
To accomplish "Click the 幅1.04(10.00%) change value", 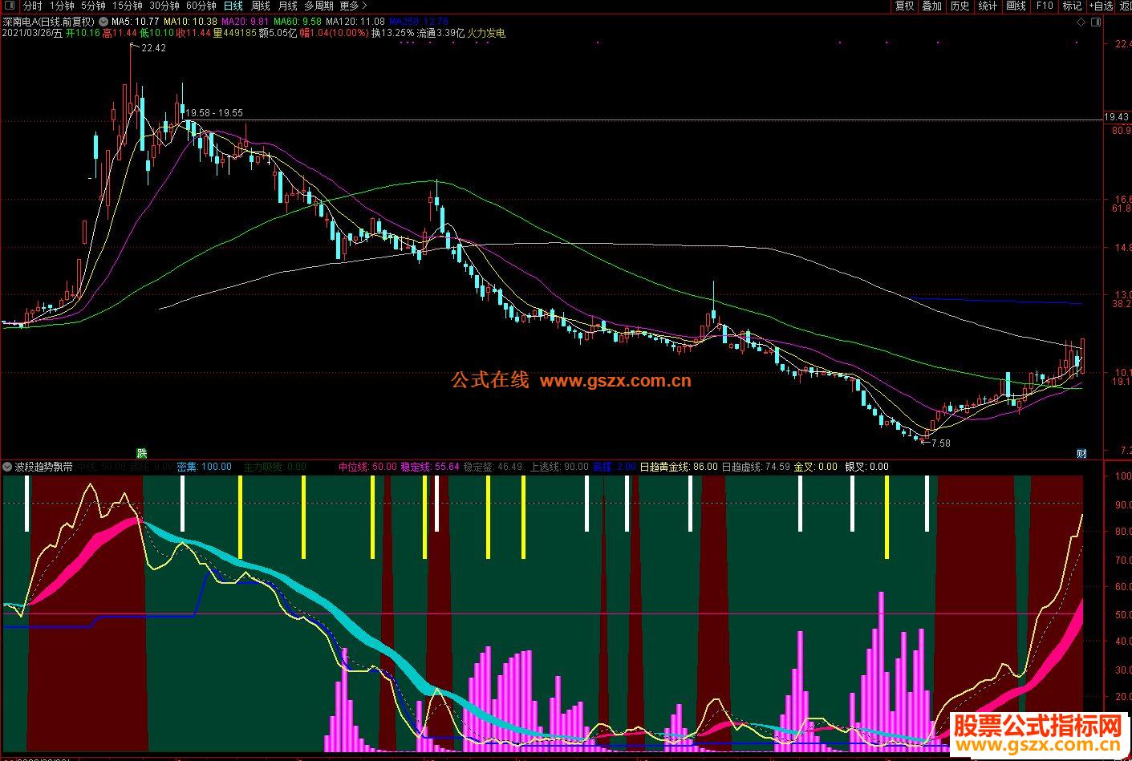I will point(334,33).
